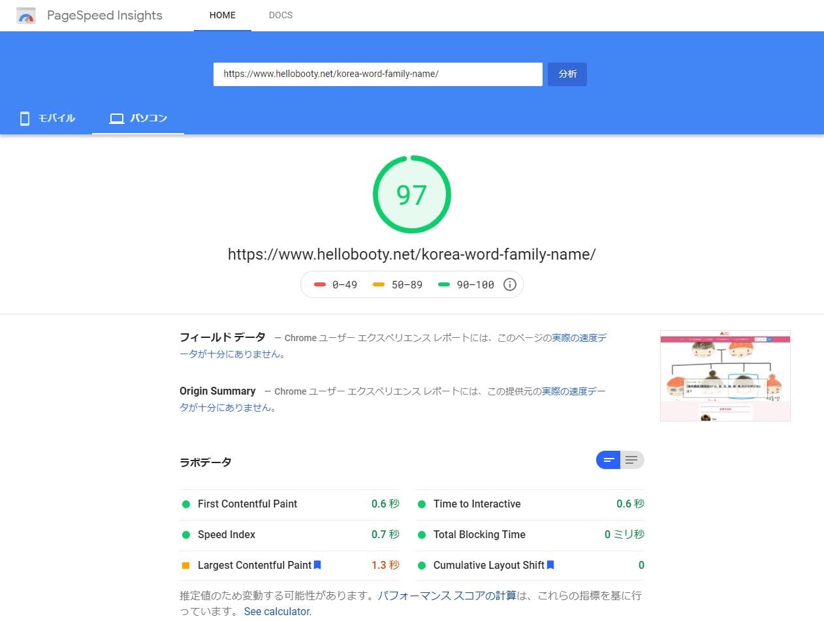Click the page screenshot thumbnail
Viewport: 824px width, 621px height.
pyautogui.click(x=725, y=375)
